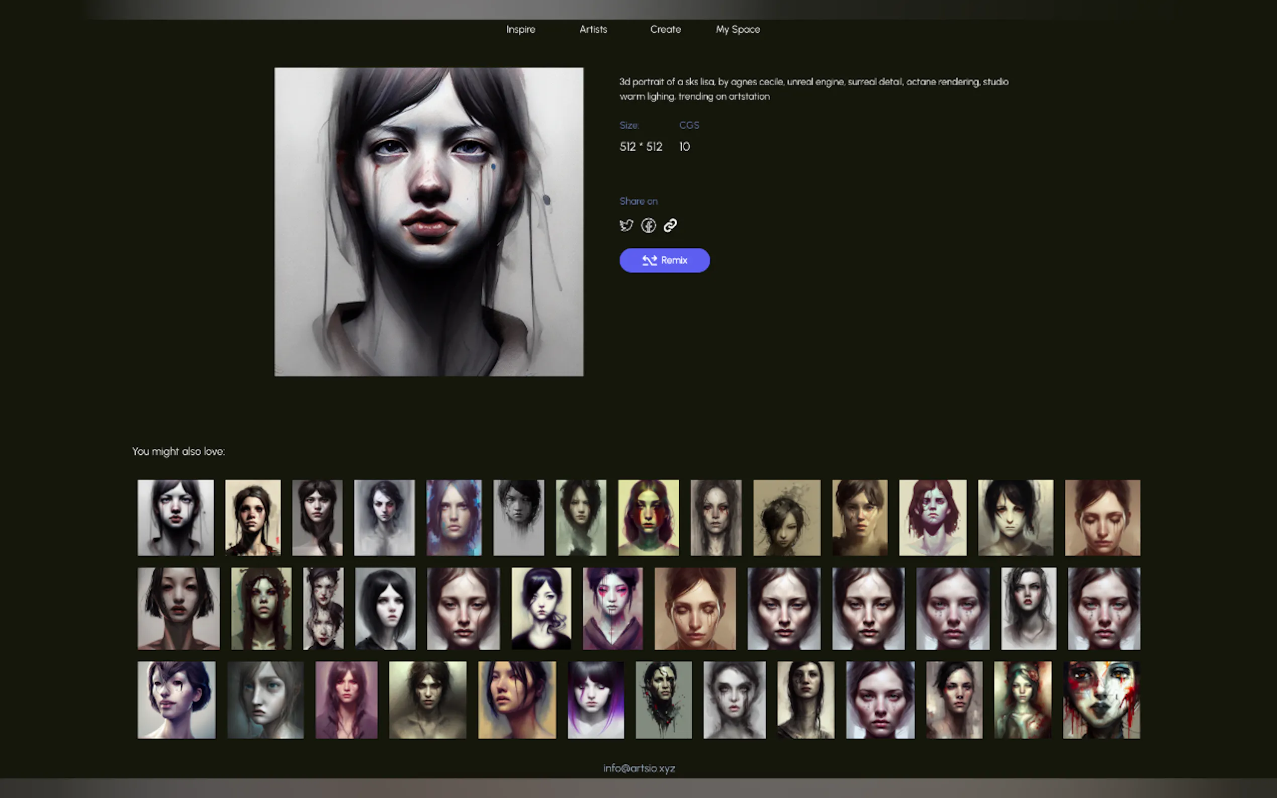This screenshot has height=798, width=1277.
Task: Share on Twitter via bird icon
Action: [626, 225]
